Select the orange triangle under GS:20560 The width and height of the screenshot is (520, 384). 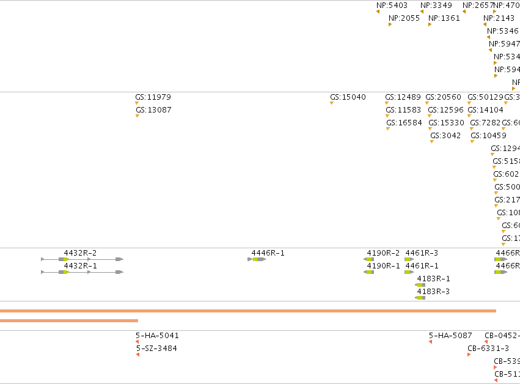tap(427, 103)
